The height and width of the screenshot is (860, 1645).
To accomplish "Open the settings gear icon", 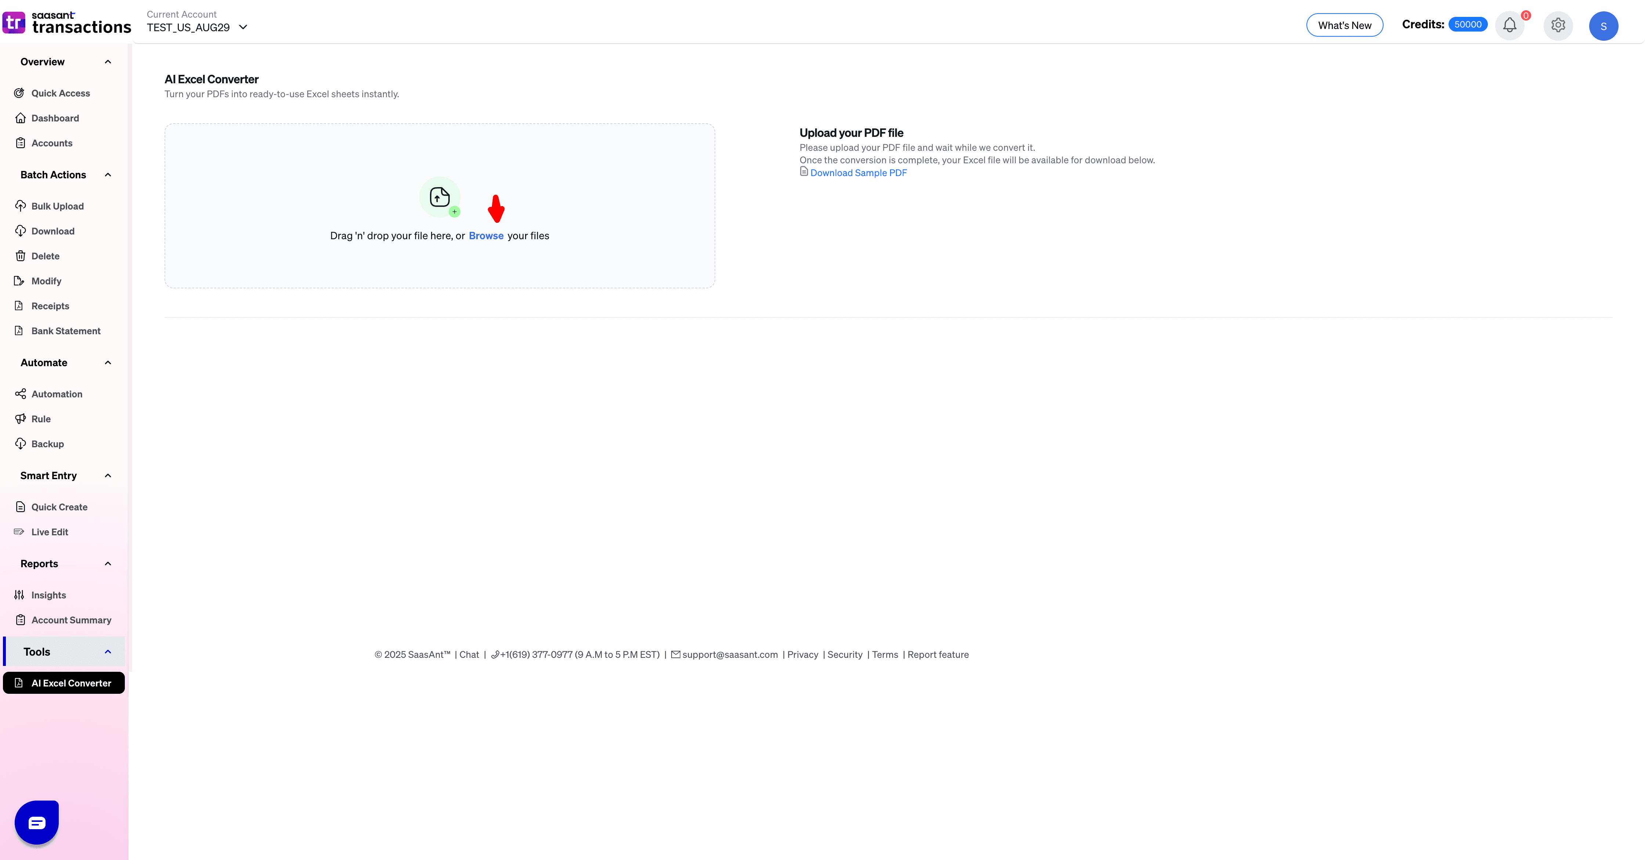I will coord(1558,26).
